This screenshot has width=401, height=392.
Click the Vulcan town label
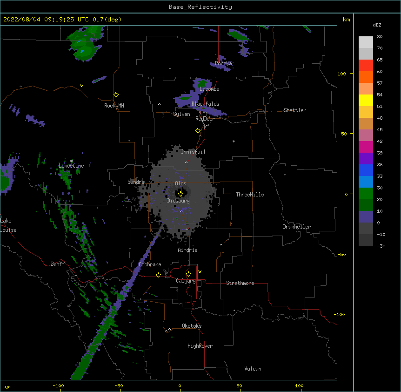[253, 369]
